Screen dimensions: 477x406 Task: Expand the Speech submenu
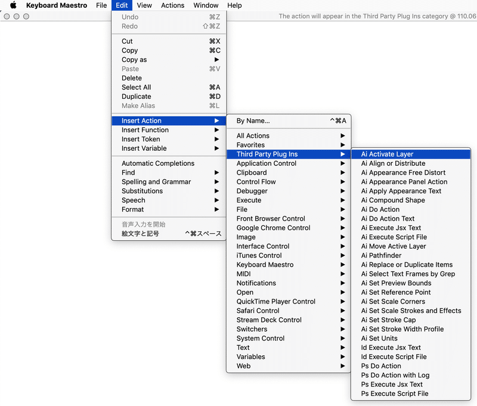point(169,200)
